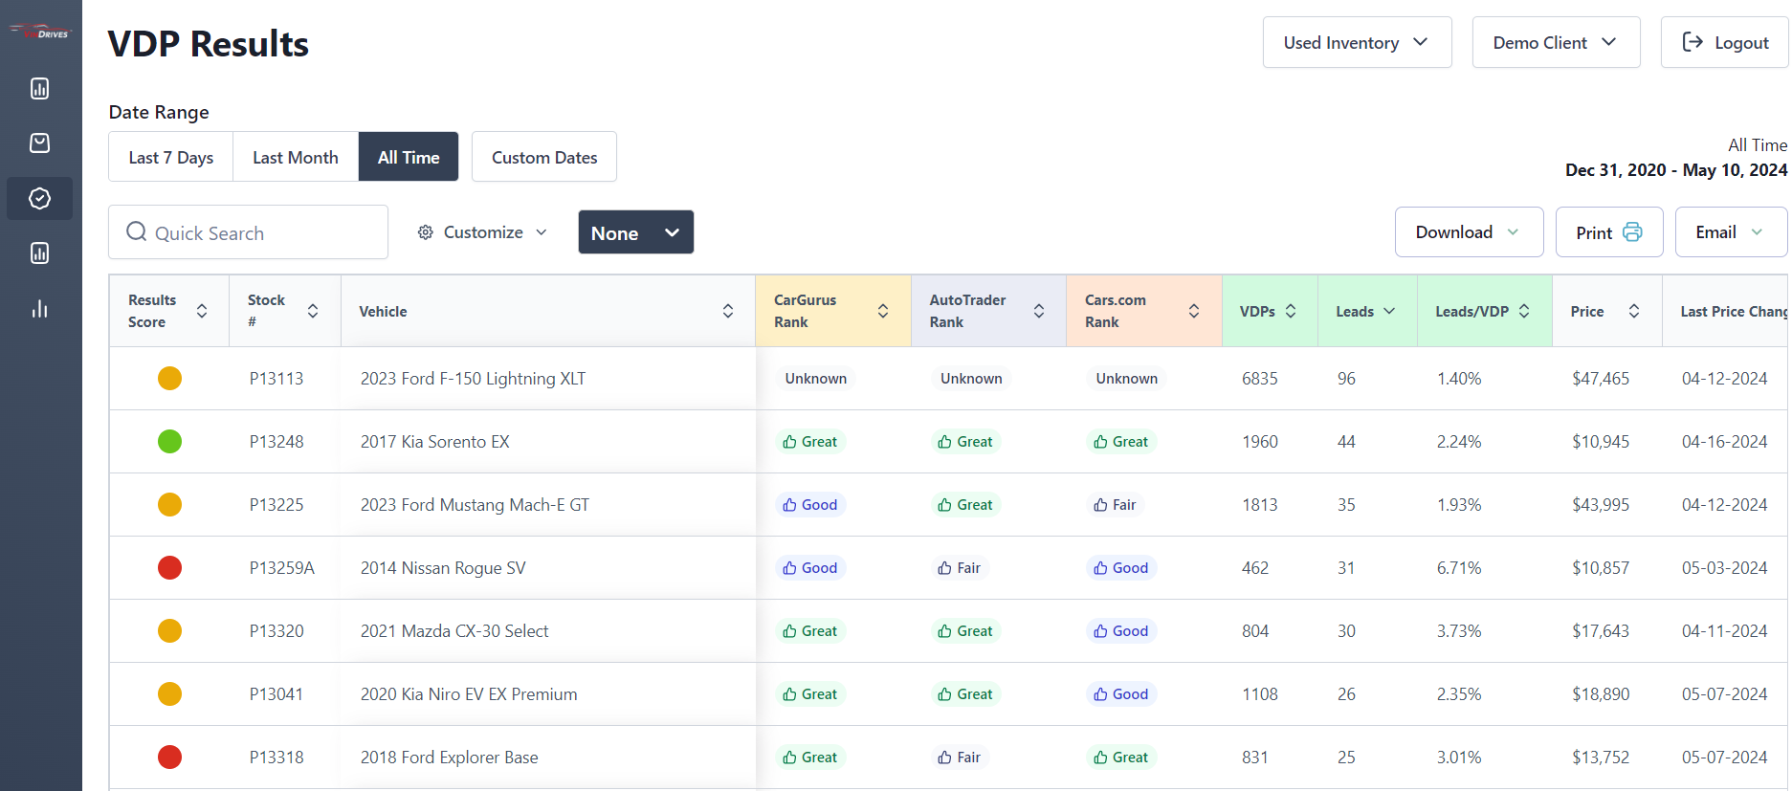The width and height of the screenshot is (1792, 791).
Task: Open the Download menu button
Action: 1469,232
